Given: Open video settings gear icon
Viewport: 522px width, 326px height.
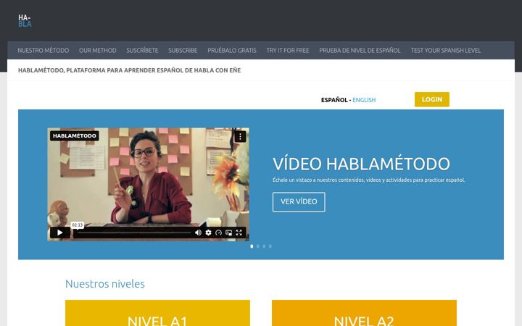Looking at the screenshot, I should (x=208, y=233).
